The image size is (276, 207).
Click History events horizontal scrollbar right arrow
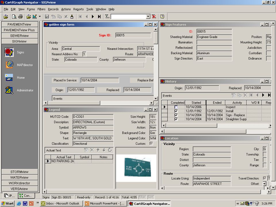point(270,126)
